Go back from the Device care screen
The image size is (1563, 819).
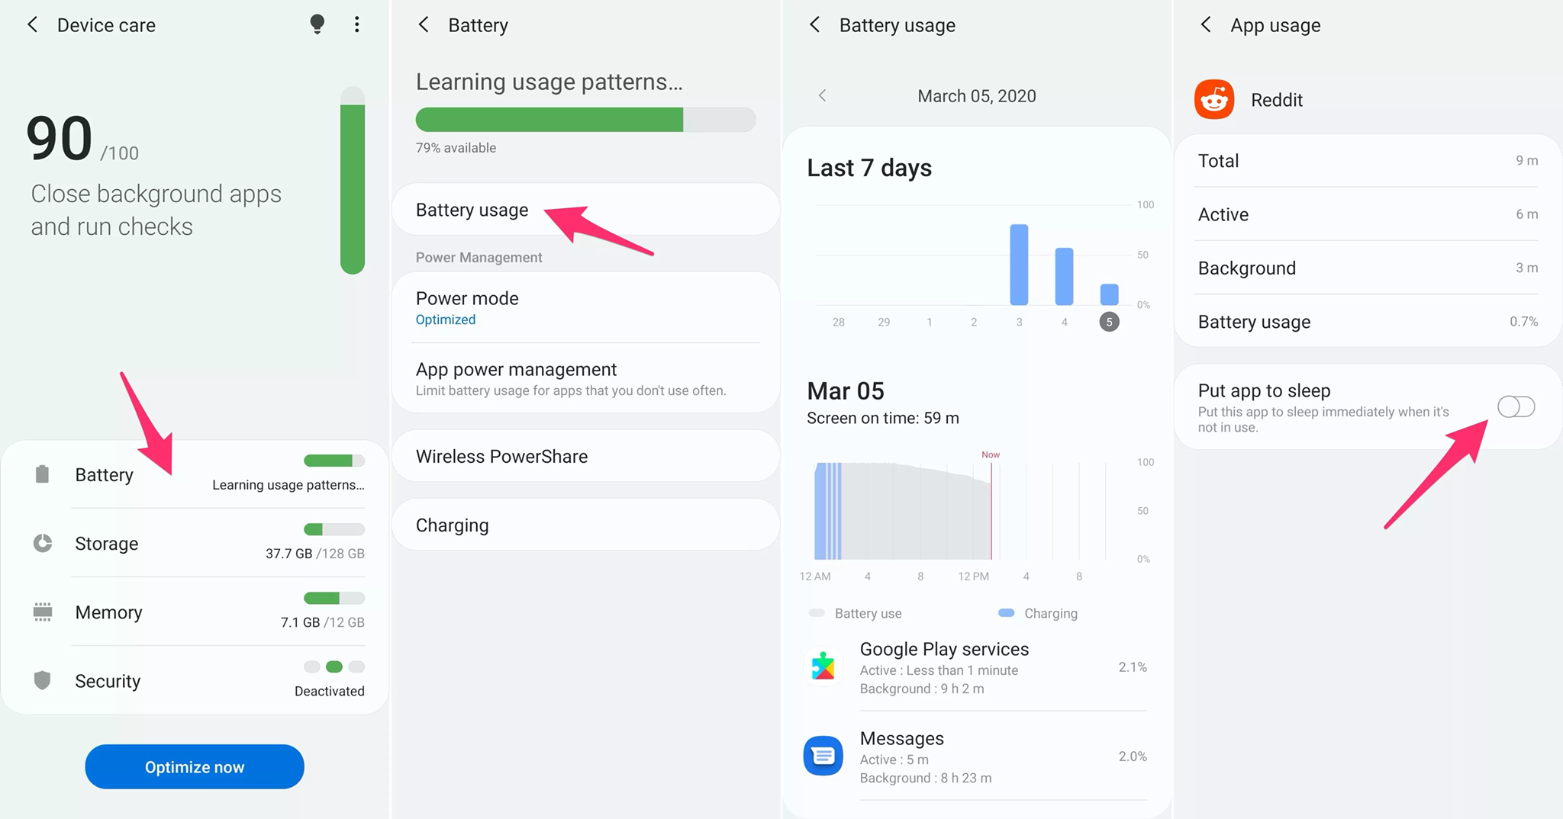(x=32, y=24)
